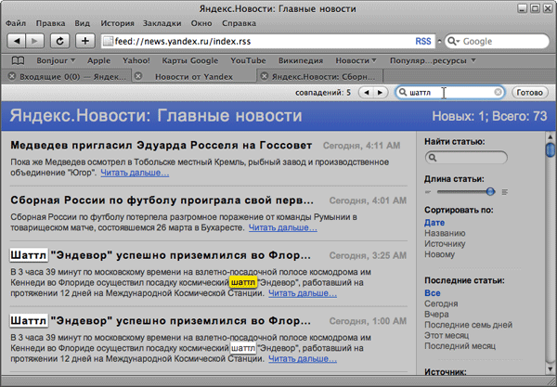557x387 pixels.
Task: Sort articles by Названию
Action: point(445,233)
